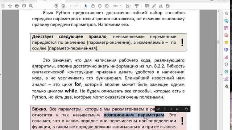Copy selected text in floating toolbar
The width and height of the screenshot is (232, 130).
pos(177,109)
